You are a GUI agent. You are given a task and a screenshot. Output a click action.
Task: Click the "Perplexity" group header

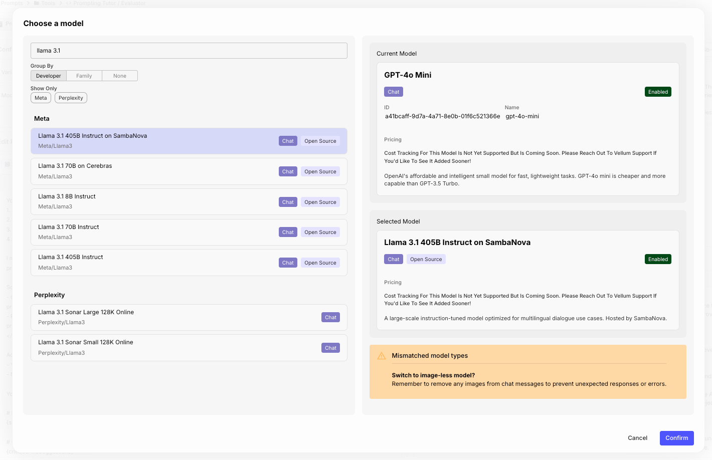50,295
